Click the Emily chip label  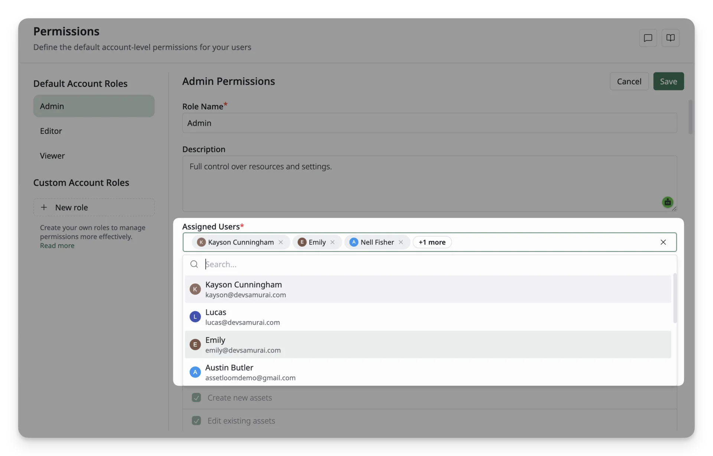[317, 242]
